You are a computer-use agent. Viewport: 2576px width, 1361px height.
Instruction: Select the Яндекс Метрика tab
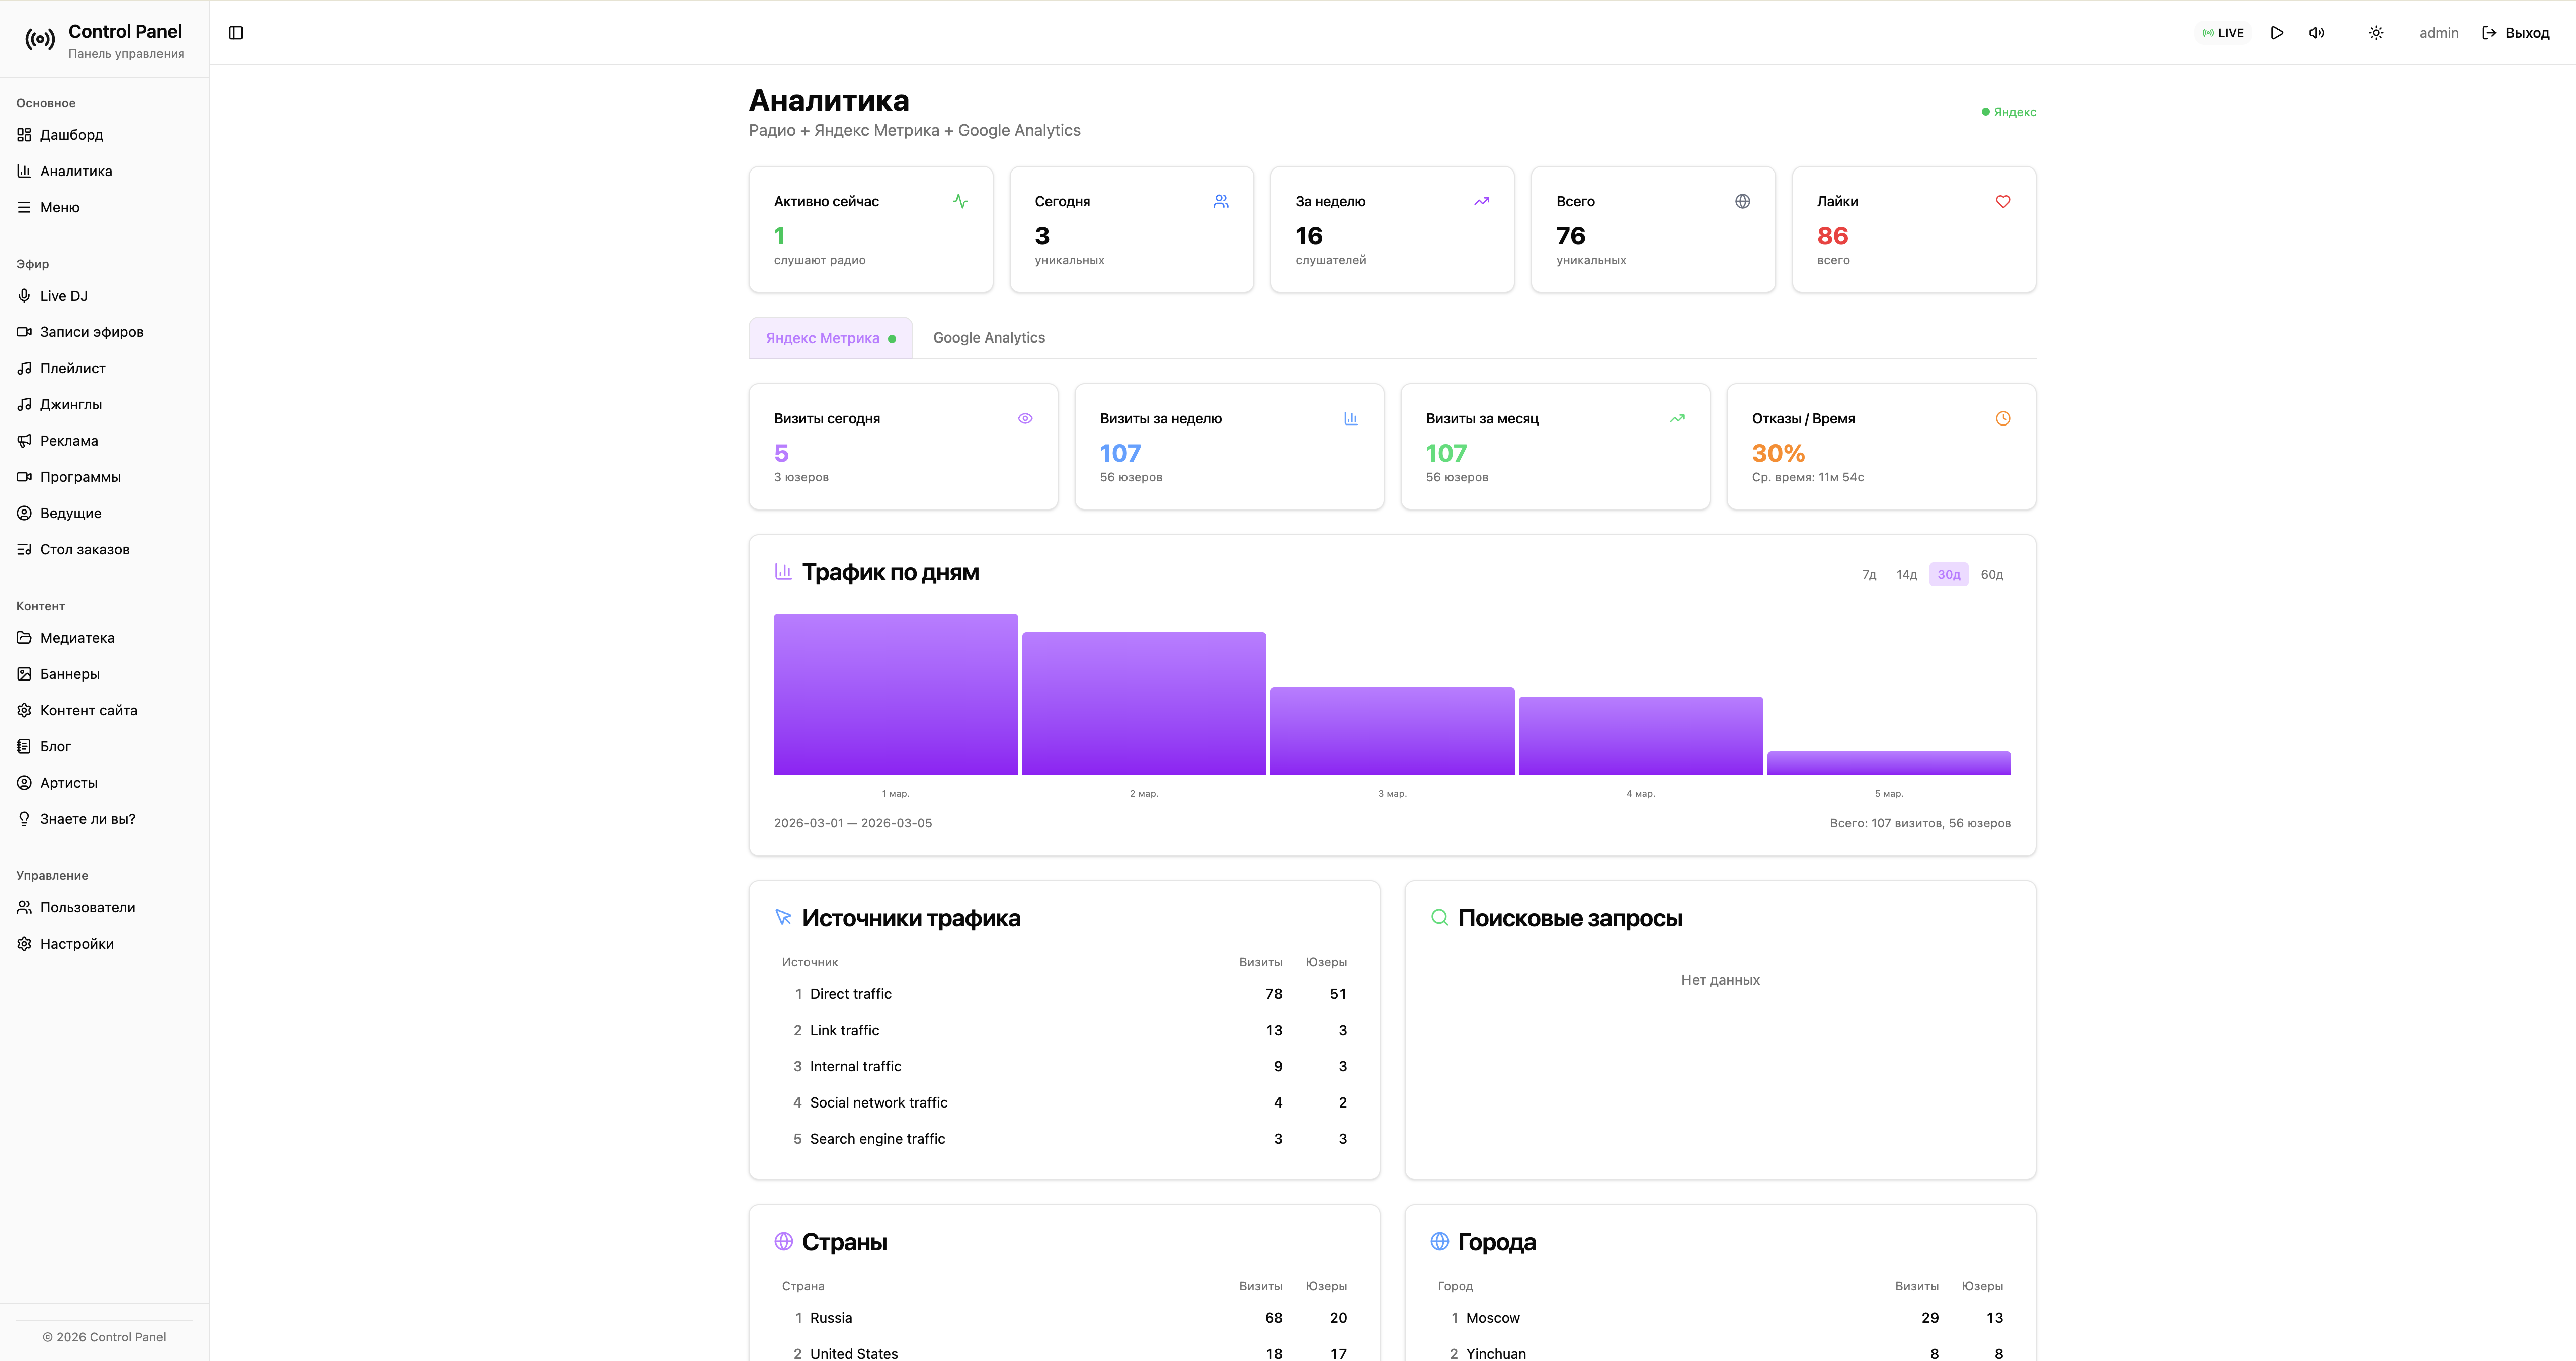[x=829, y=338]
